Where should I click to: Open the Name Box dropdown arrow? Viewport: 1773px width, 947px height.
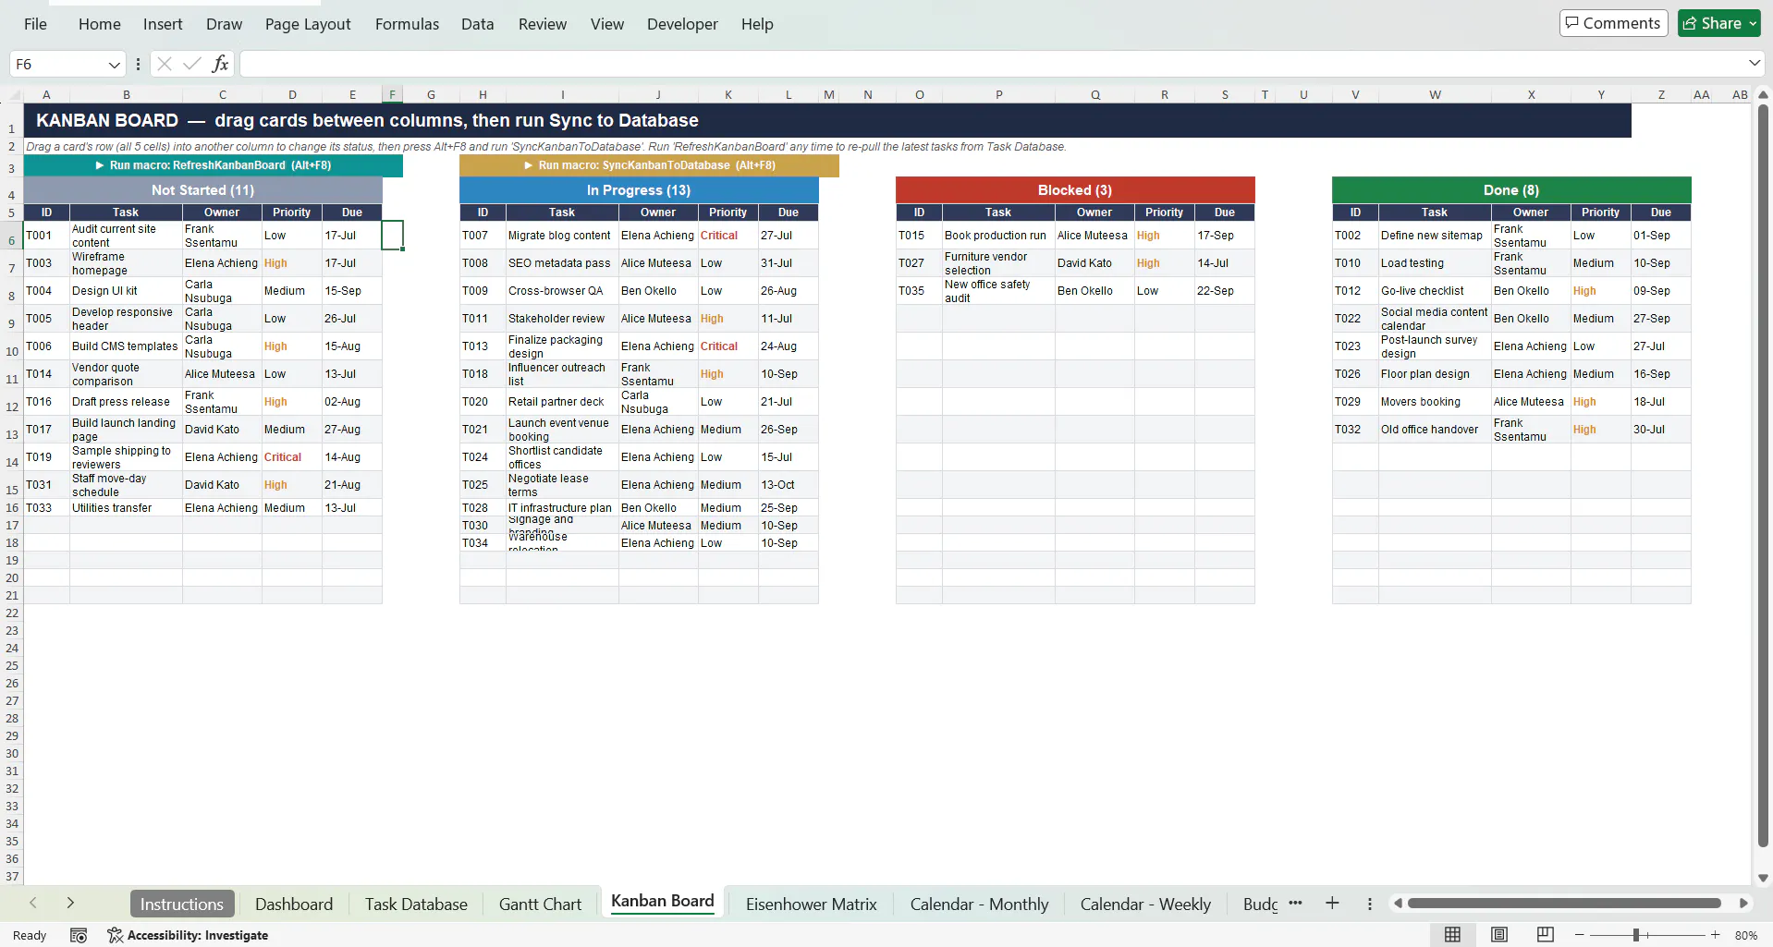click(114, 64)
